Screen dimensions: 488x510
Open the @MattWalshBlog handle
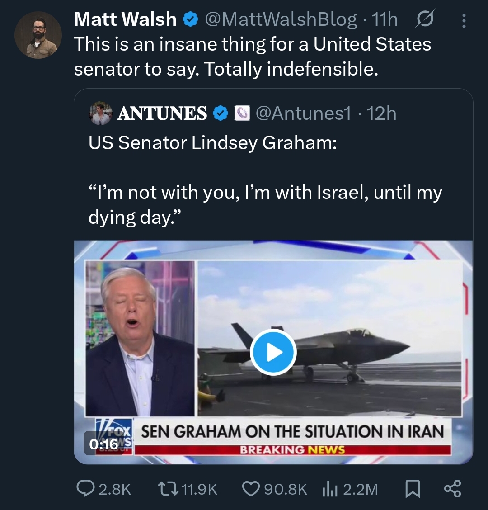pos(281,19)
